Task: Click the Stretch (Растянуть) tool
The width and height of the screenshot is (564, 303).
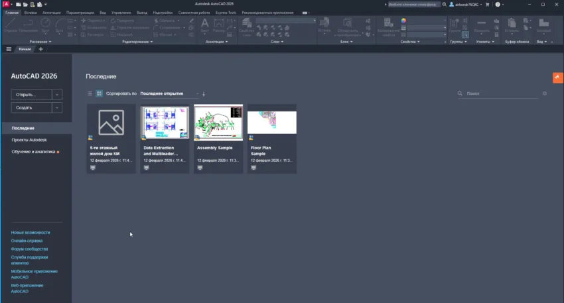Action: 92,35
